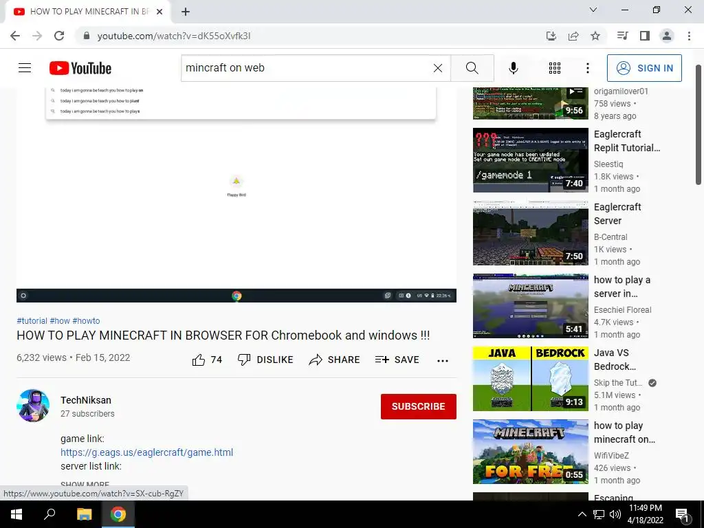Click the SIGN IN button
704x528 pixels.
coord(644,68)
